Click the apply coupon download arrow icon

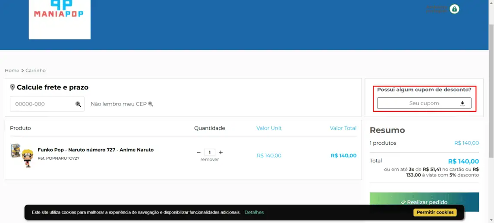click(x=463, y=103)
